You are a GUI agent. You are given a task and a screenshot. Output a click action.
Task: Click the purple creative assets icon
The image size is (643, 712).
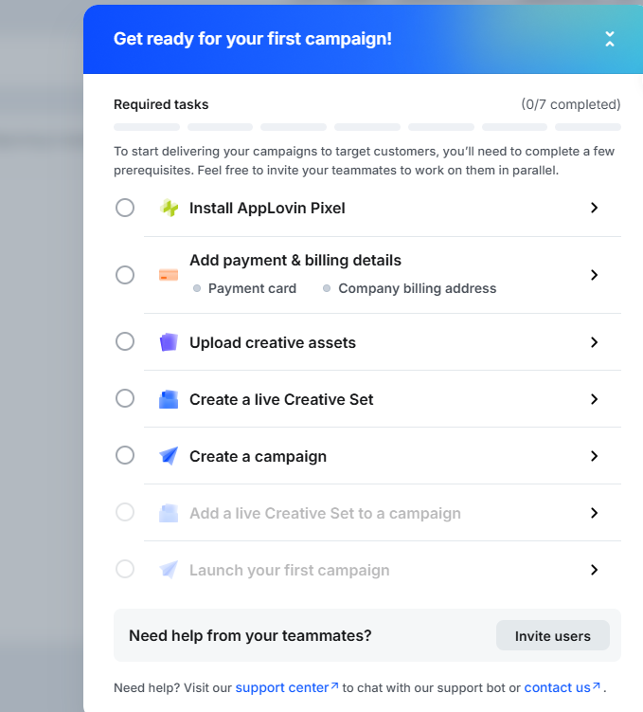169,342
